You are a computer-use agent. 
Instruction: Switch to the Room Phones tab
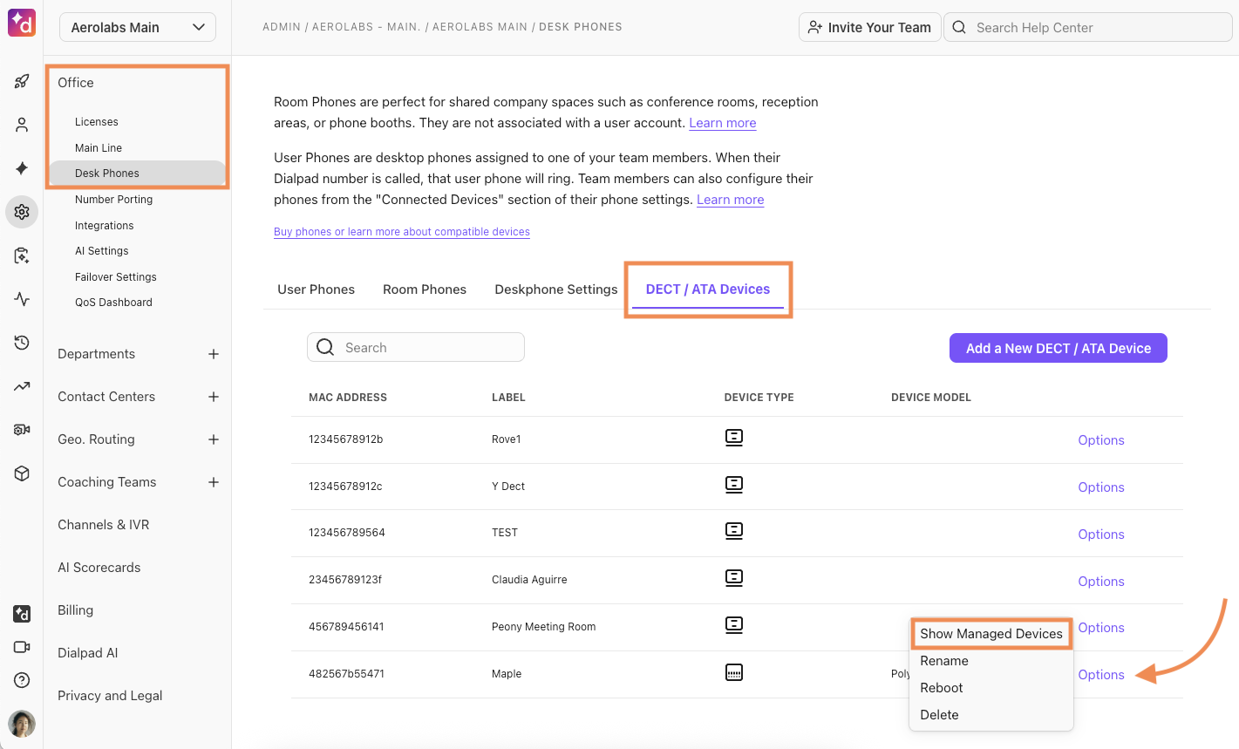coord(425,289)
